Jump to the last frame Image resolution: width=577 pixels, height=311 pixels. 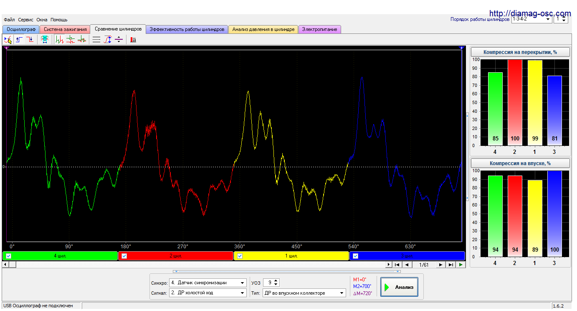(x=450, y=265)
